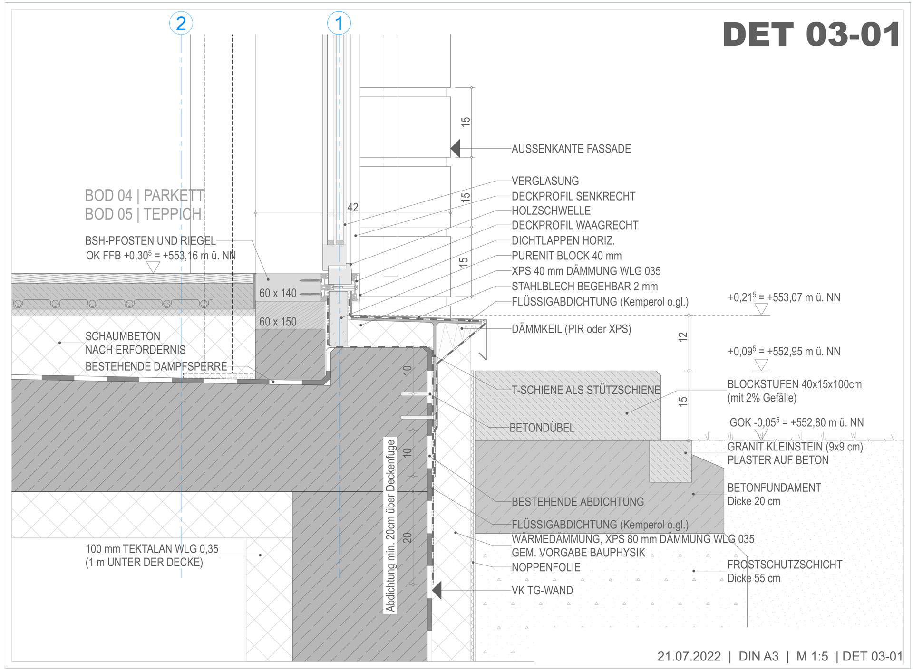Click the black arrow marking AUSSENKANTE FASSADE

(x=456, y=148)
